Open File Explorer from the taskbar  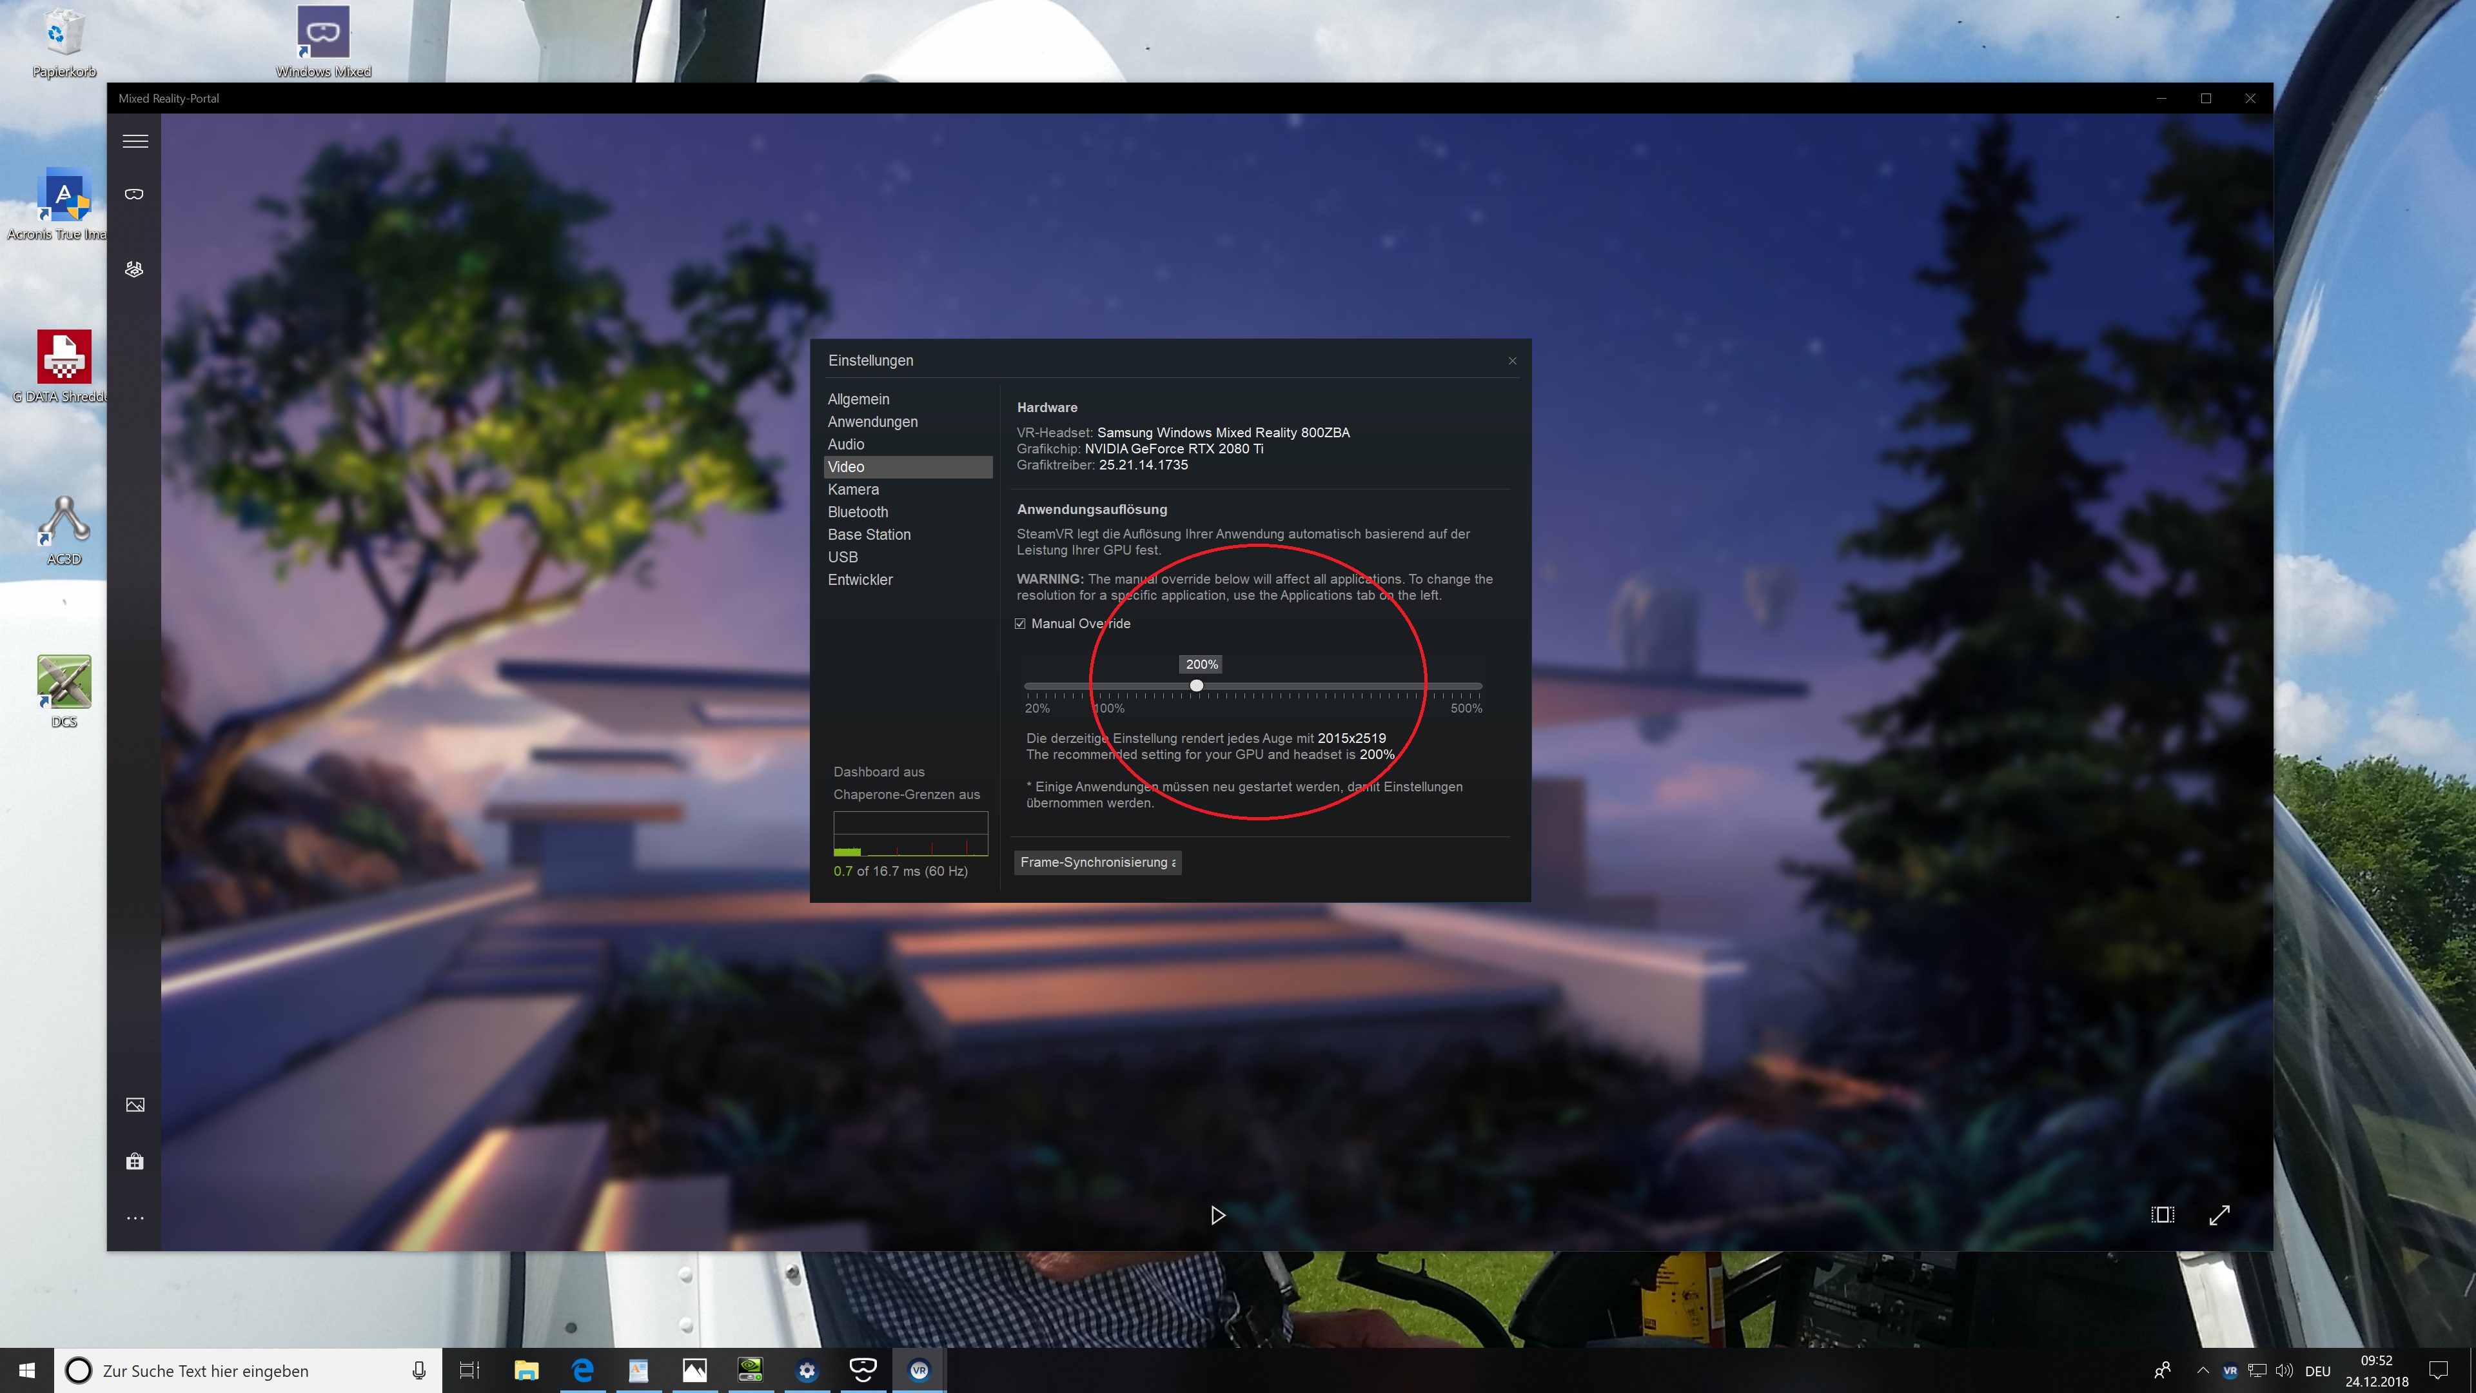[526, 1370]
